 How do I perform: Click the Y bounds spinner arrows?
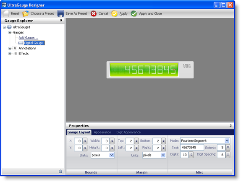85,148
